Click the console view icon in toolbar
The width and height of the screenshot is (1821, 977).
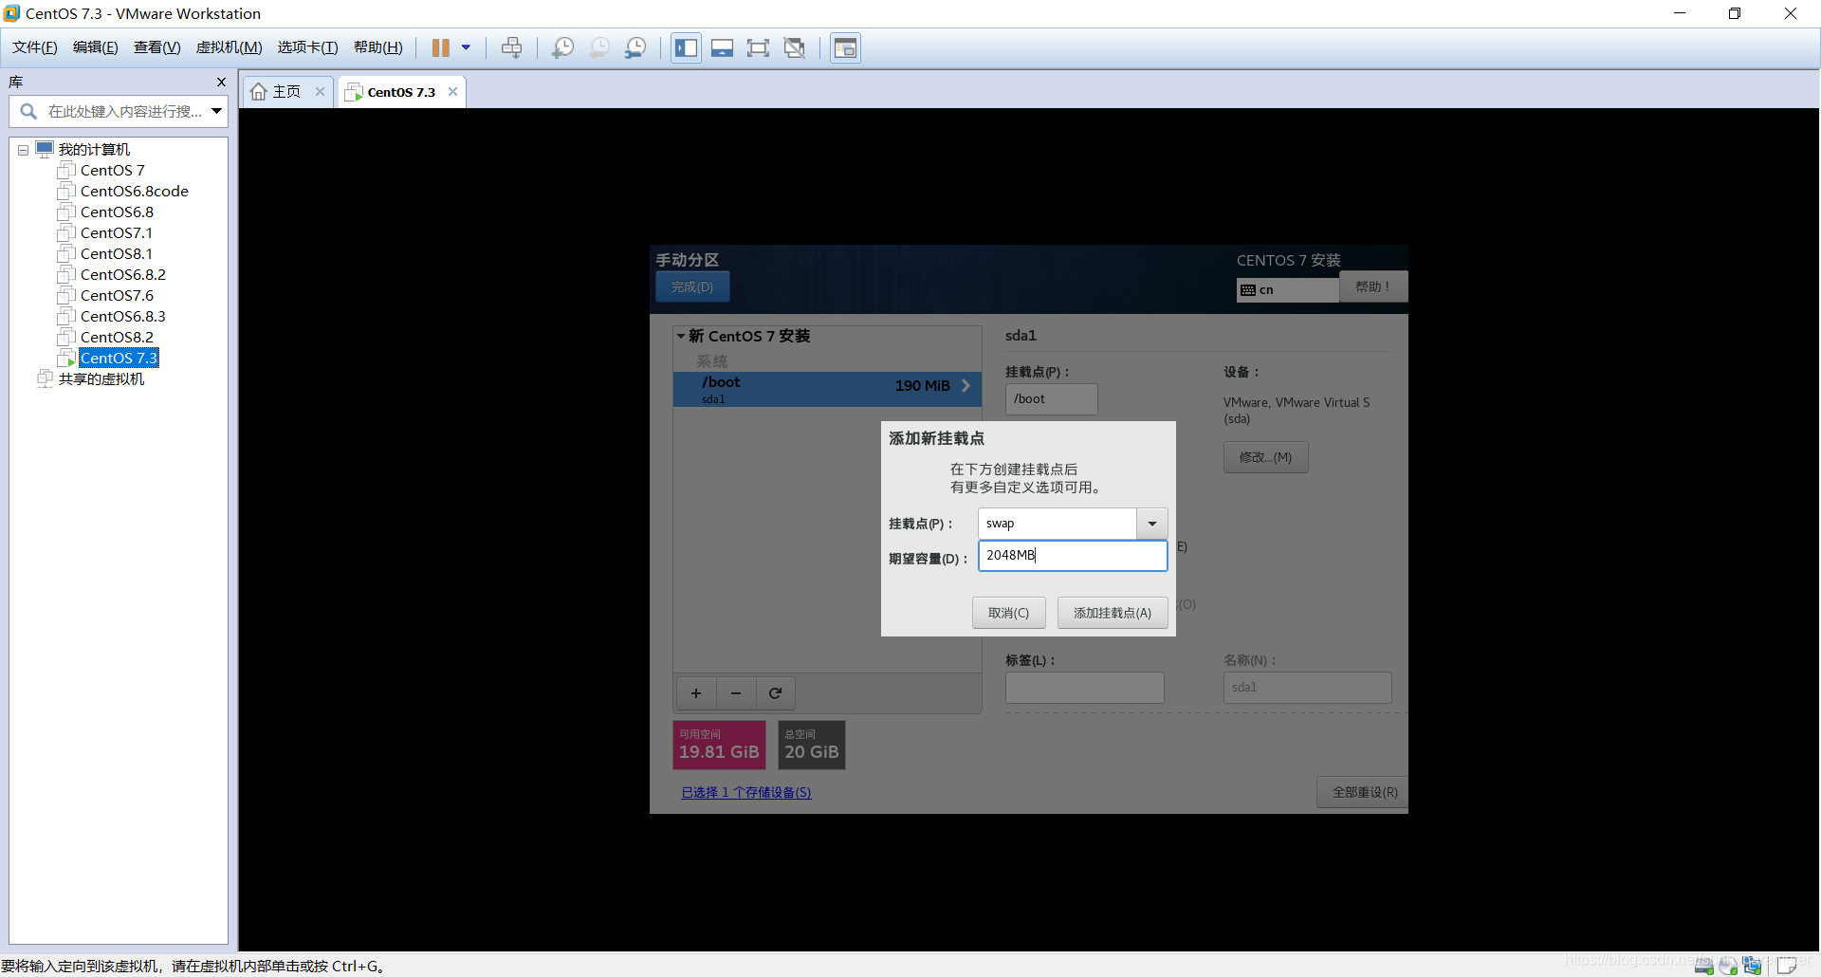[845, 47]
